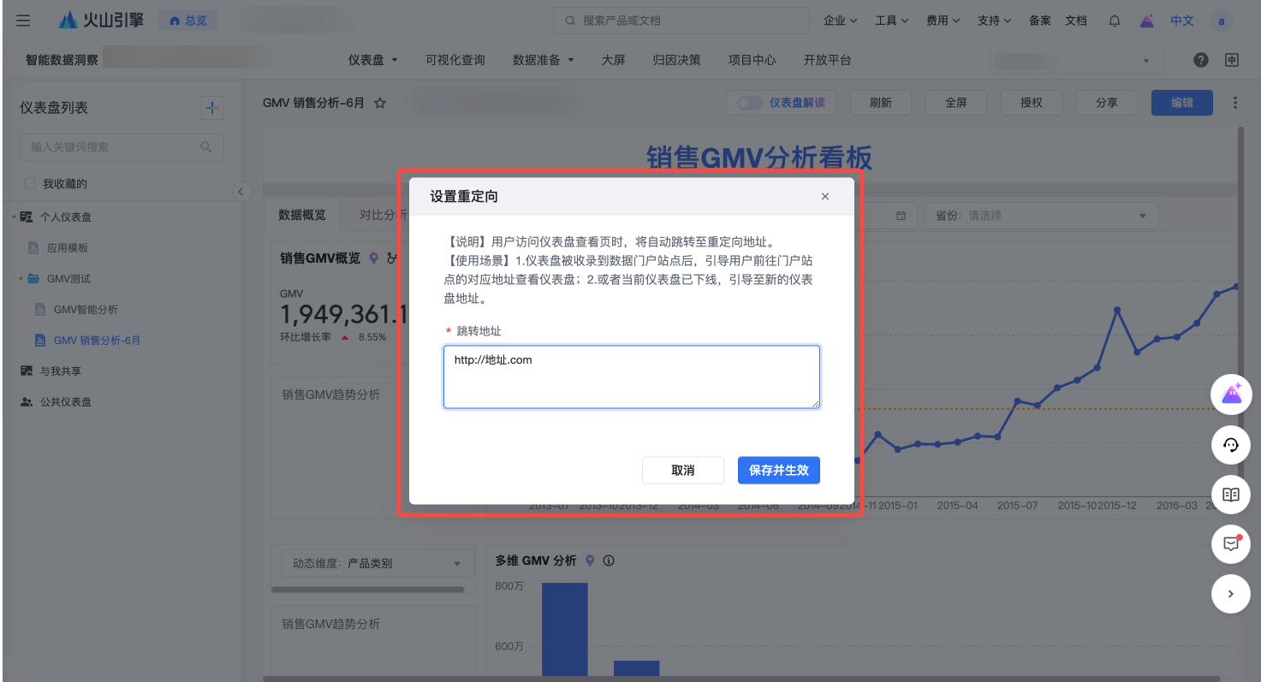Click the 分享 button
Screen dimensions: 1261x682
pyautogui.click(x=1107, y=103)
